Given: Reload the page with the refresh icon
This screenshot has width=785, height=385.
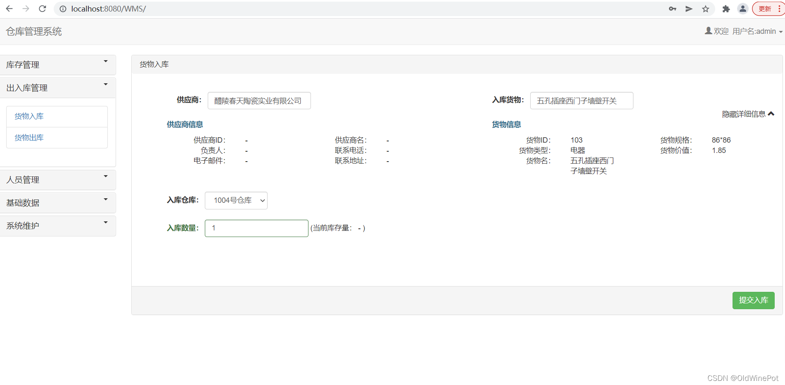Looking at the screenshot, I should pos(42,9).
